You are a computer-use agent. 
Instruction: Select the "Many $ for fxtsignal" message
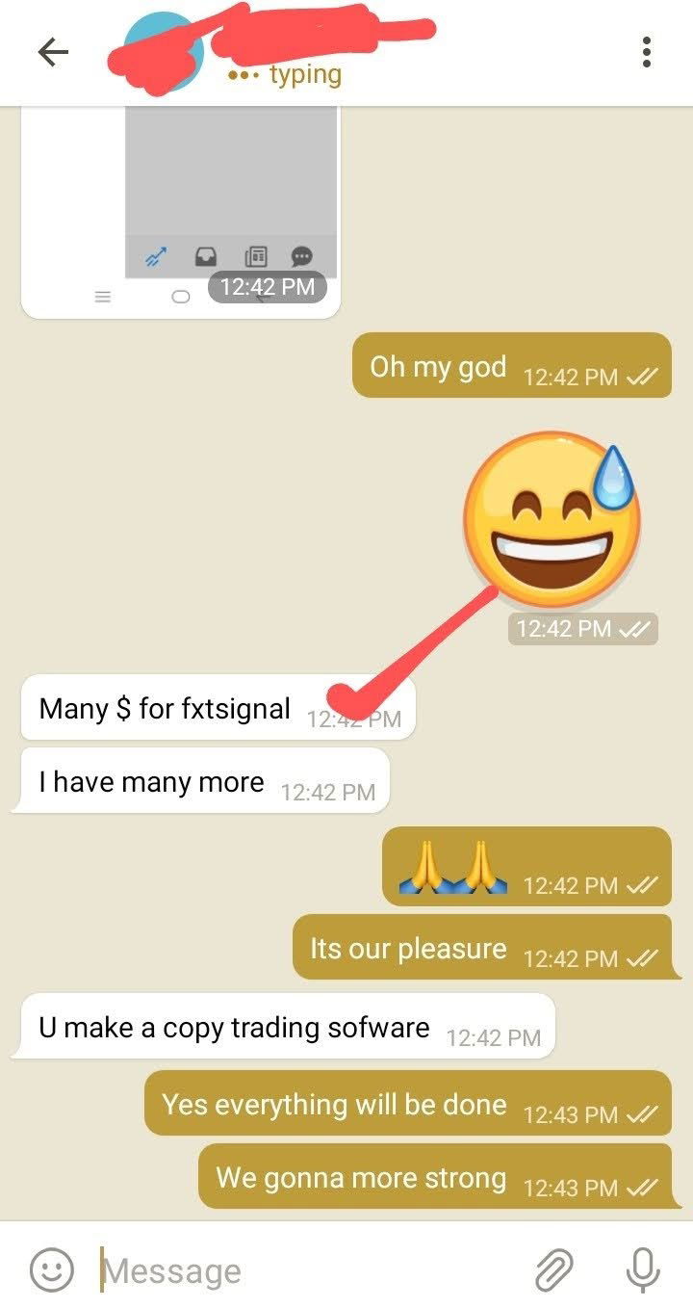point(218,708)
